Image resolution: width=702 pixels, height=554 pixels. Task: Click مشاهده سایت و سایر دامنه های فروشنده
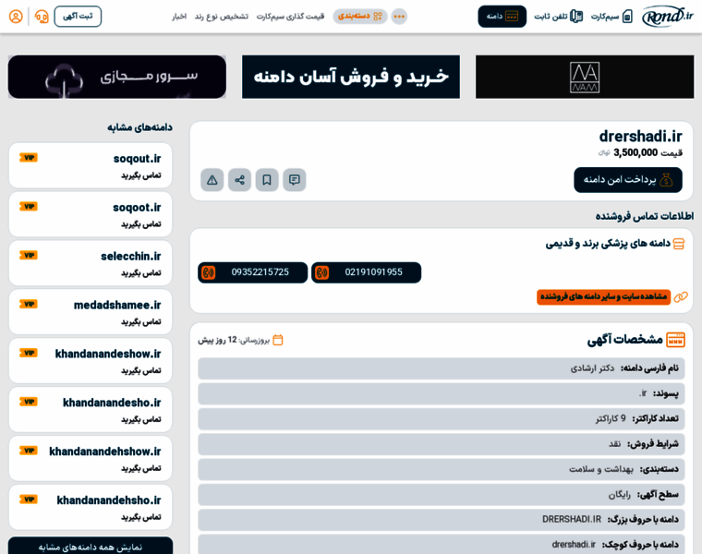pos(603,296)
